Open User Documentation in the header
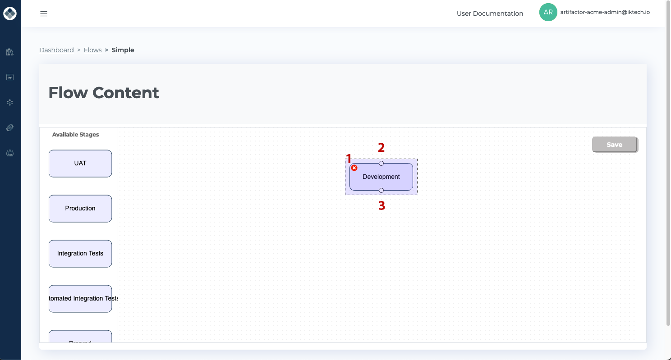The height and width of the screenshot is (360, 671). [490, 14]
